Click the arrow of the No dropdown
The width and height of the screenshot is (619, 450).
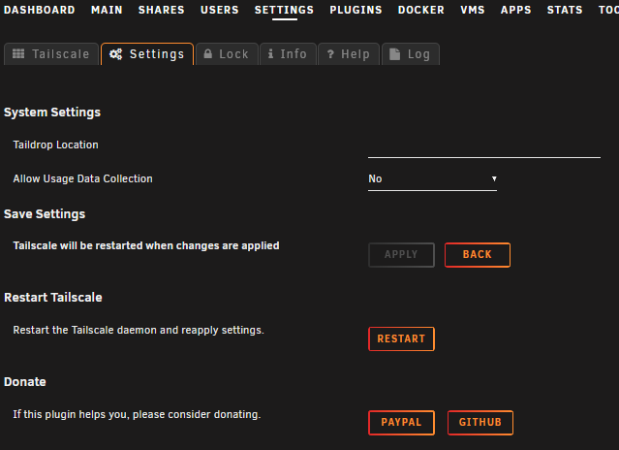(494, 179)
